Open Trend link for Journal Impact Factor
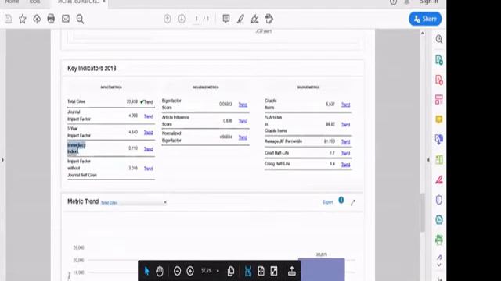The width and height of the screenshot is (501, 281). 148,116
